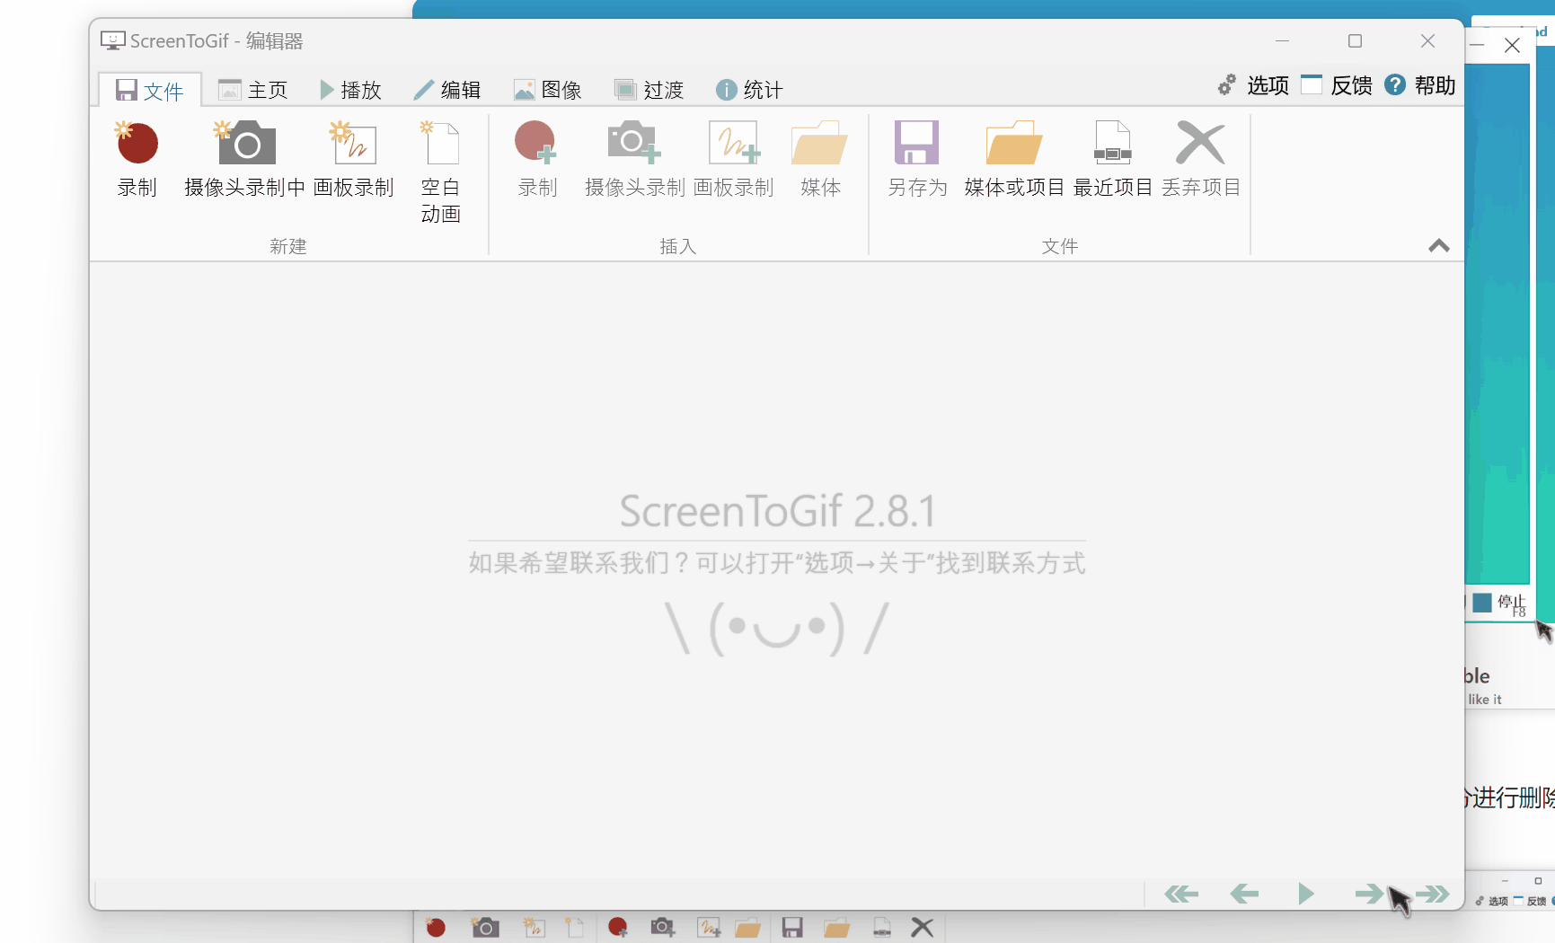1555x943 pixels.
Task: Insert 媒体 from the 插入 group
Action: 820,159
